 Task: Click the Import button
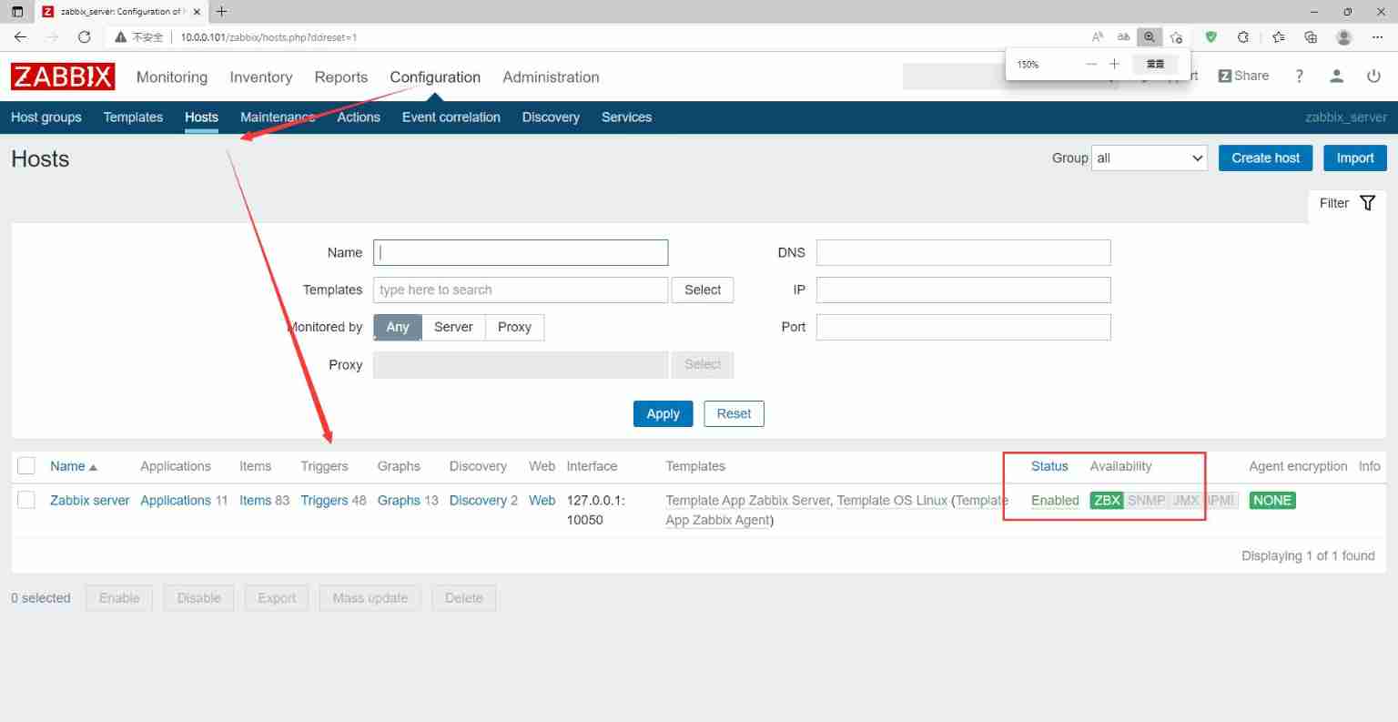pos(1355,158)
